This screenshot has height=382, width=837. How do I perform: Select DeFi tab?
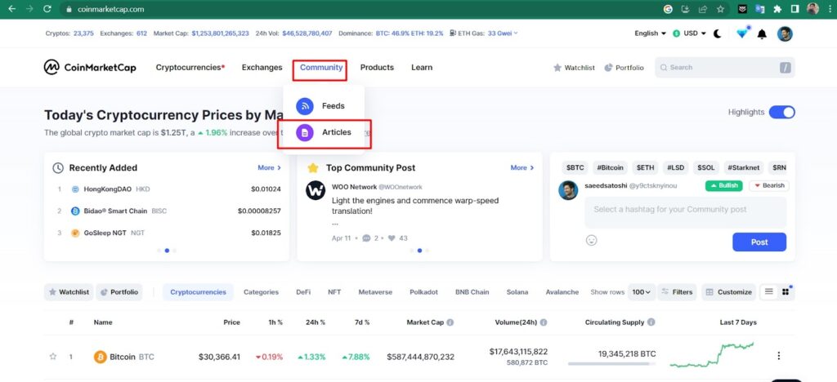coord(303,292)
